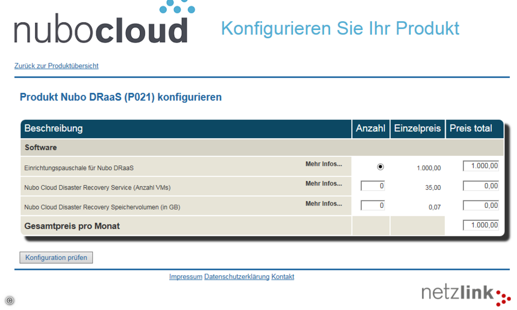
Task: Focus Speichervolumen GB quantity field
Action: click(x=373, y=206)
